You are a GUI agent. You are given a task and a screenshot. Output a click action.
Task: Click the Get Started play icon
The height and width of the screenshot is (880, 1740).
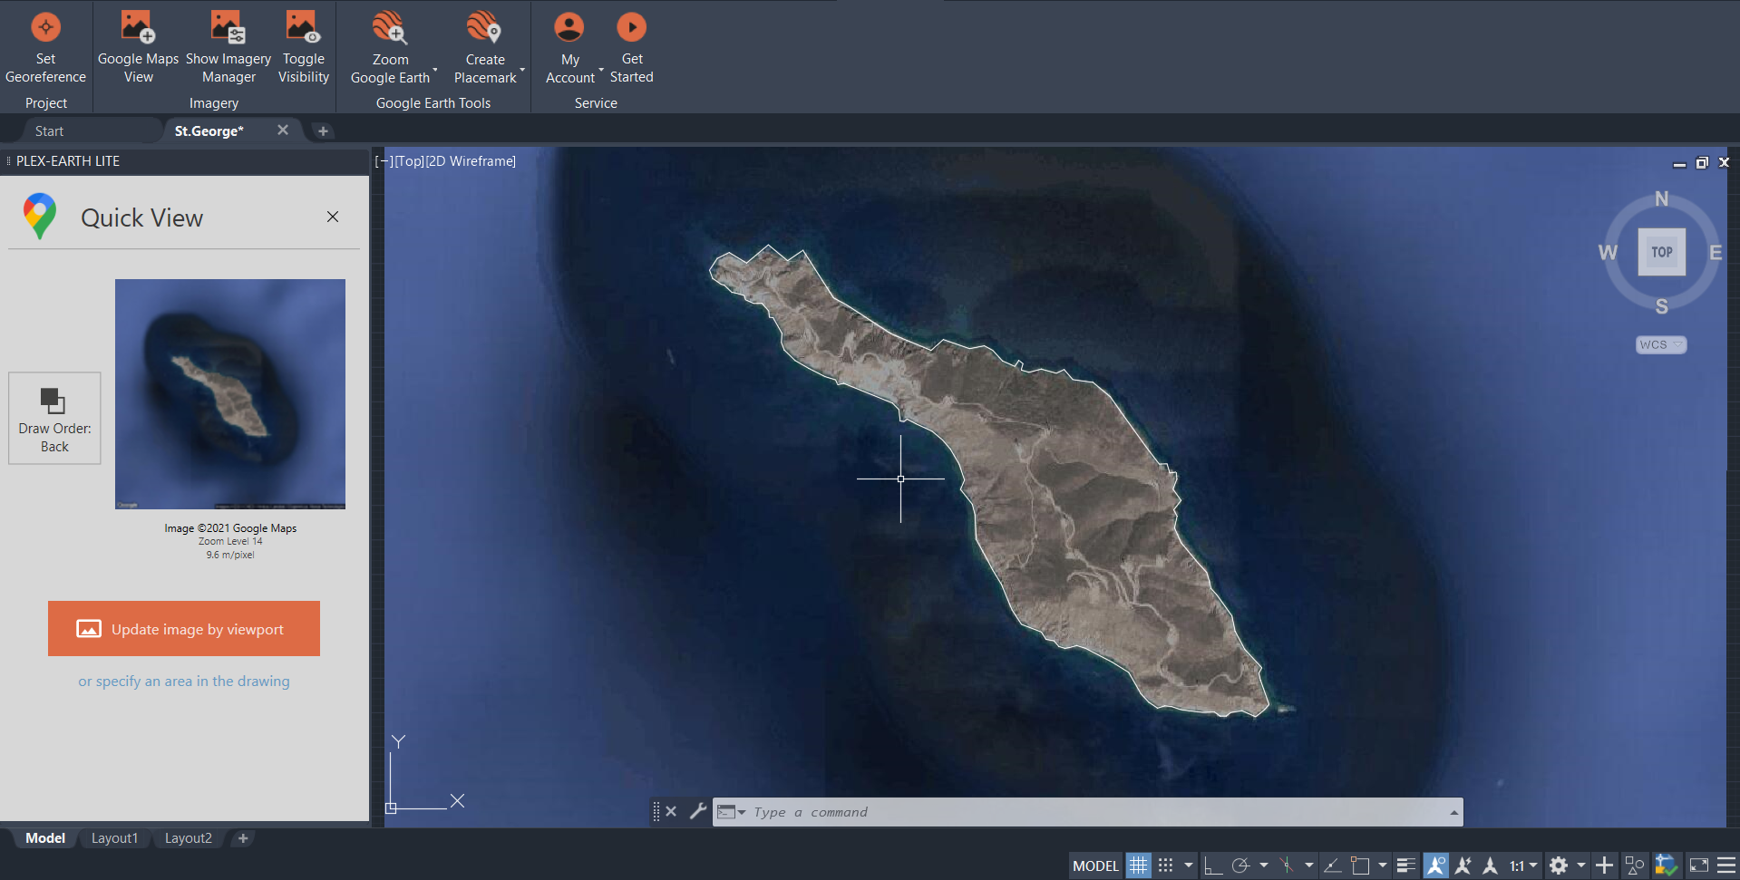[x=631, y=27]
